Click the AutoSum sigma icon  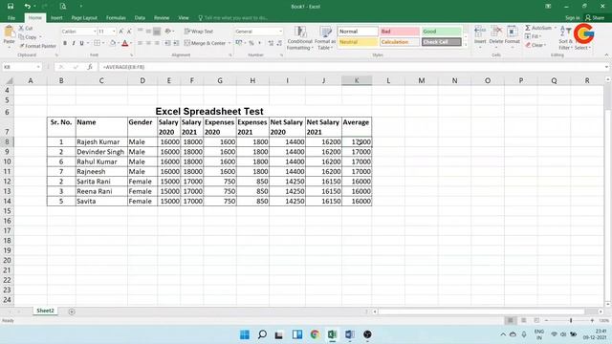click(528, 28)
